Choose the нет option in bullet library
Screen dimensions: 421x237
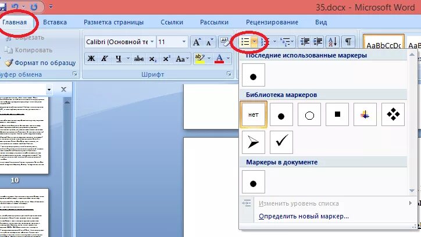pyautogui.click(x=253, y=114)
